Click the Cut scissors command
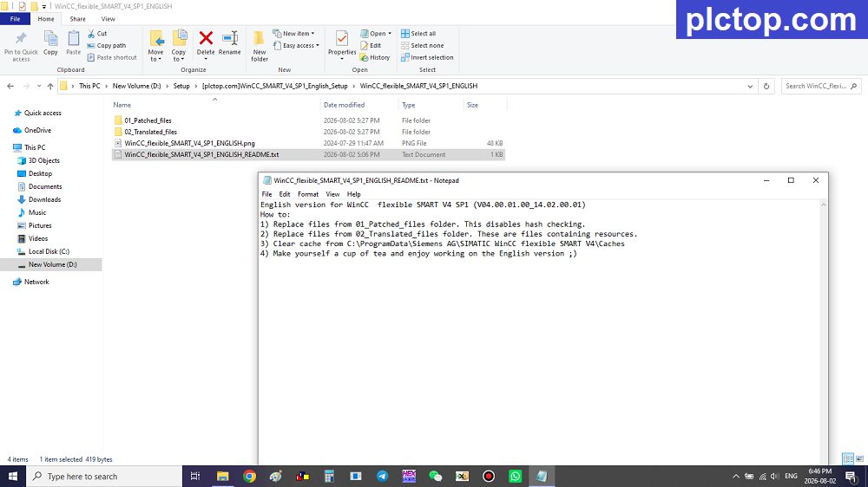Screen dimensions: 868x487 tap(97, 34)
